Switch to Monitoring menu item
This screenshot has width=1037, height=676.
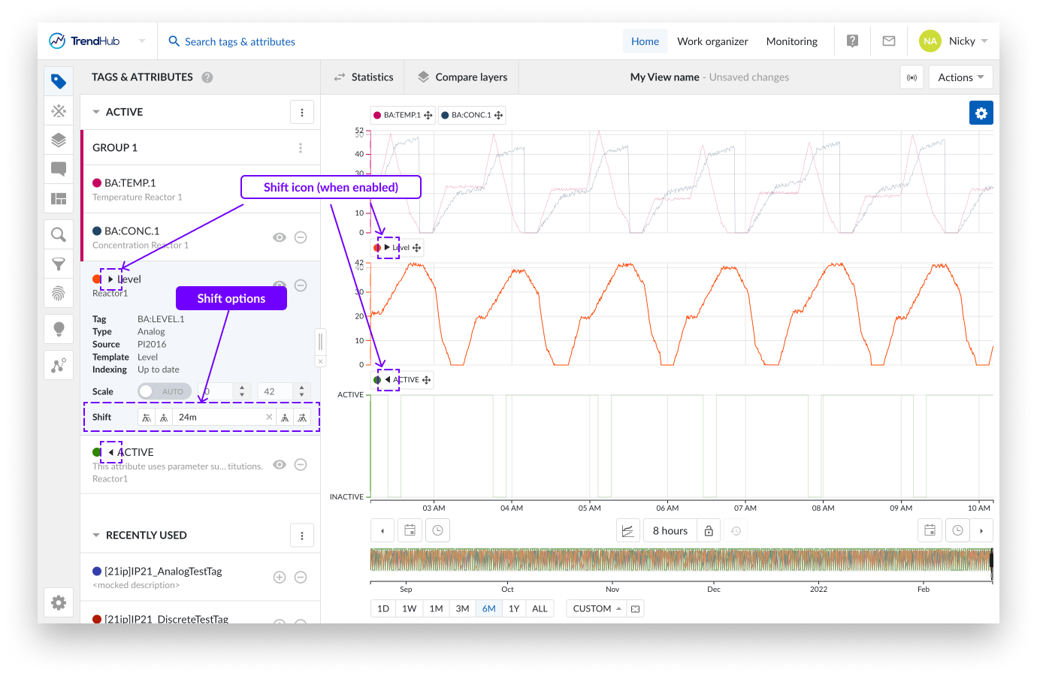click(791, 41)
